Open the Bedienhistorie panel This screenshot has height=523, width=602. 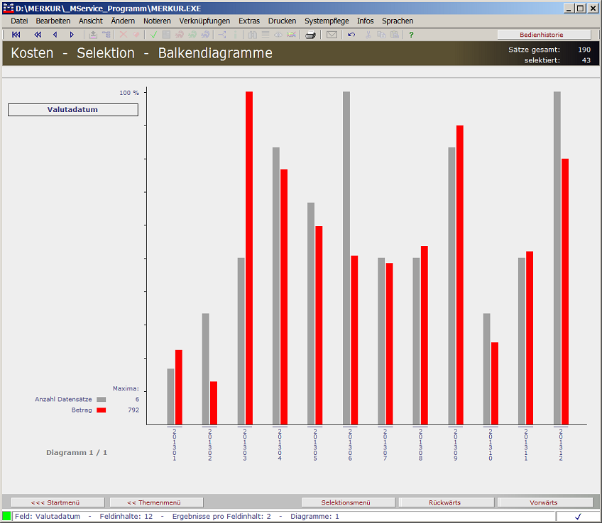click(x=544, y=34)
